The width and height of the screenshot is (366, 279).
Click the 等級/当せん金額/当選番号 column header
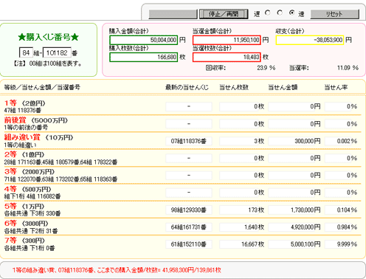pyautogui.click(x=42, y=87)
